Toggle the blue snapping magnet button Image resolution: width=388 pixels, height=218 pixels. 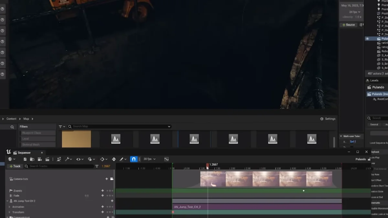coord(134,159)
